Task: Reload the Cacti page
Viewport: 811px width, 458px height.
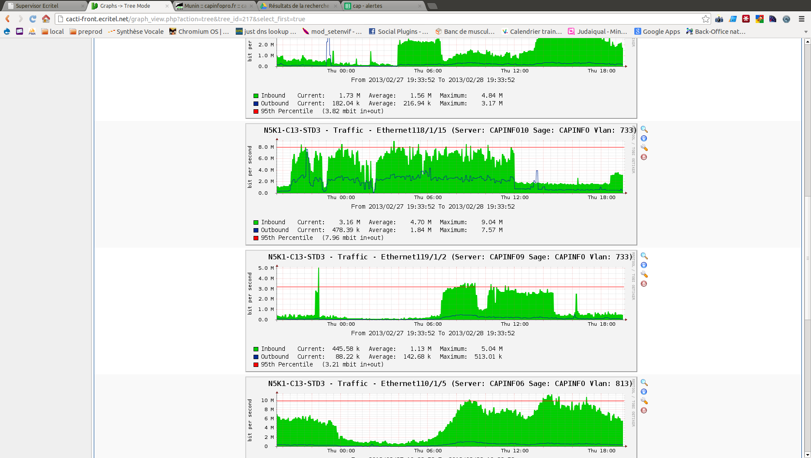Action: [33, 19]
